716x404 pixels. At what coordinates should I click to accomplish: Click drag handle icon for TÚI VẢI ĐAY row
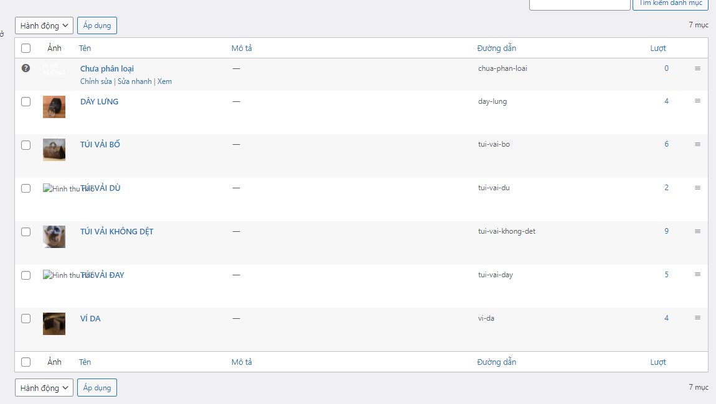[x=697, y=275]
